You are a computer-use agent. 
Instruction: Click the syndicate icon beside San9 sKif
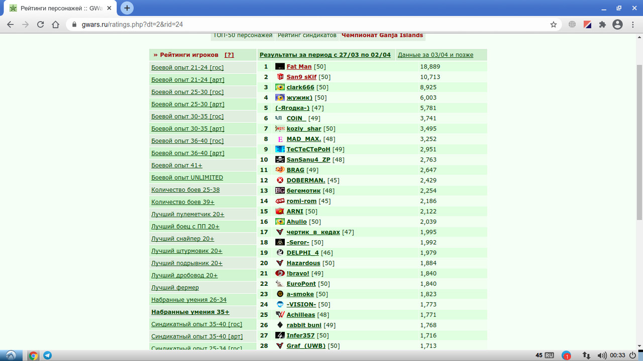[280, 77]
